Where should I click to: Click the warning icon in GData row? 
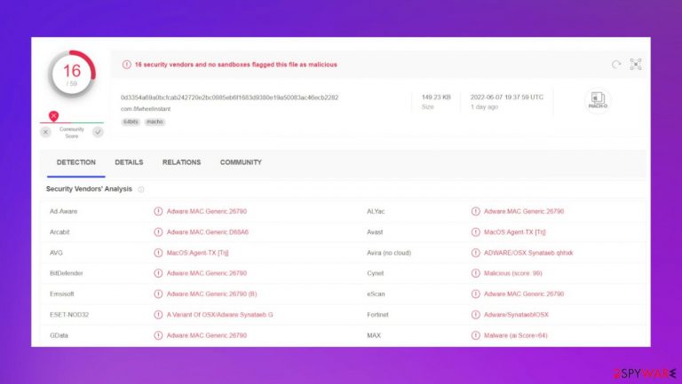pos(158,335)
